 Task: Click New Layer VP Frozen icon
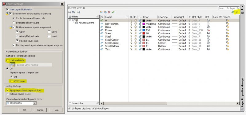pyautogui.click(x=105, y=12)
